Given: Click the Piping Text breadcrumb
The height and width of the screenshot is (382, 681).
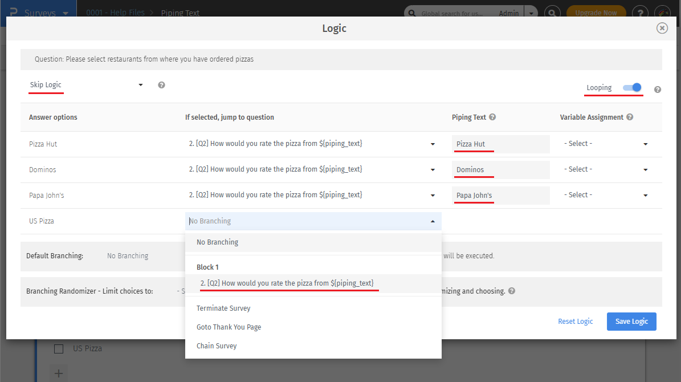Looking at the screenshot, I should point(180,13).
